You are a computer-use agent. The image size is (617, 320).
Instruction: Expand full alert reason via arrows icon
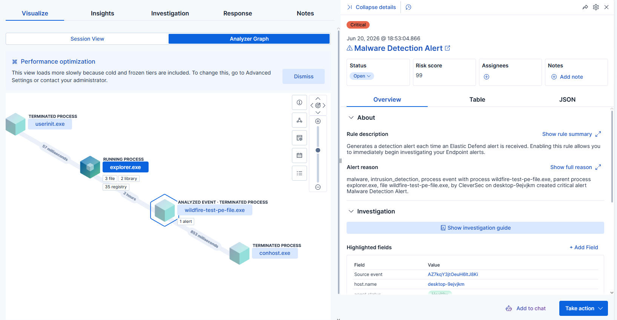(x=598, y=167)
